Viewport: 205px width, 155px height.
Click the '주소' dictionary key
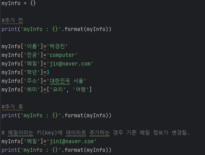(32, 81)
